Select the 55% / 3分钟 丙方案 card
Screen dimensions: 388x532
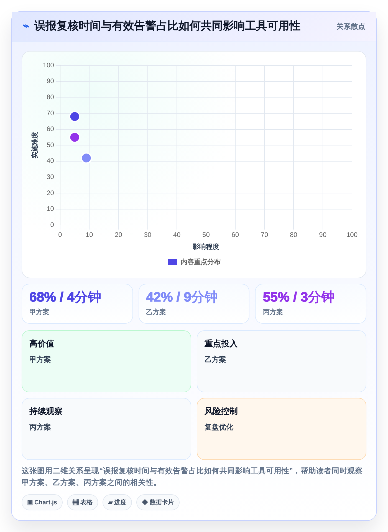[311, 304]
